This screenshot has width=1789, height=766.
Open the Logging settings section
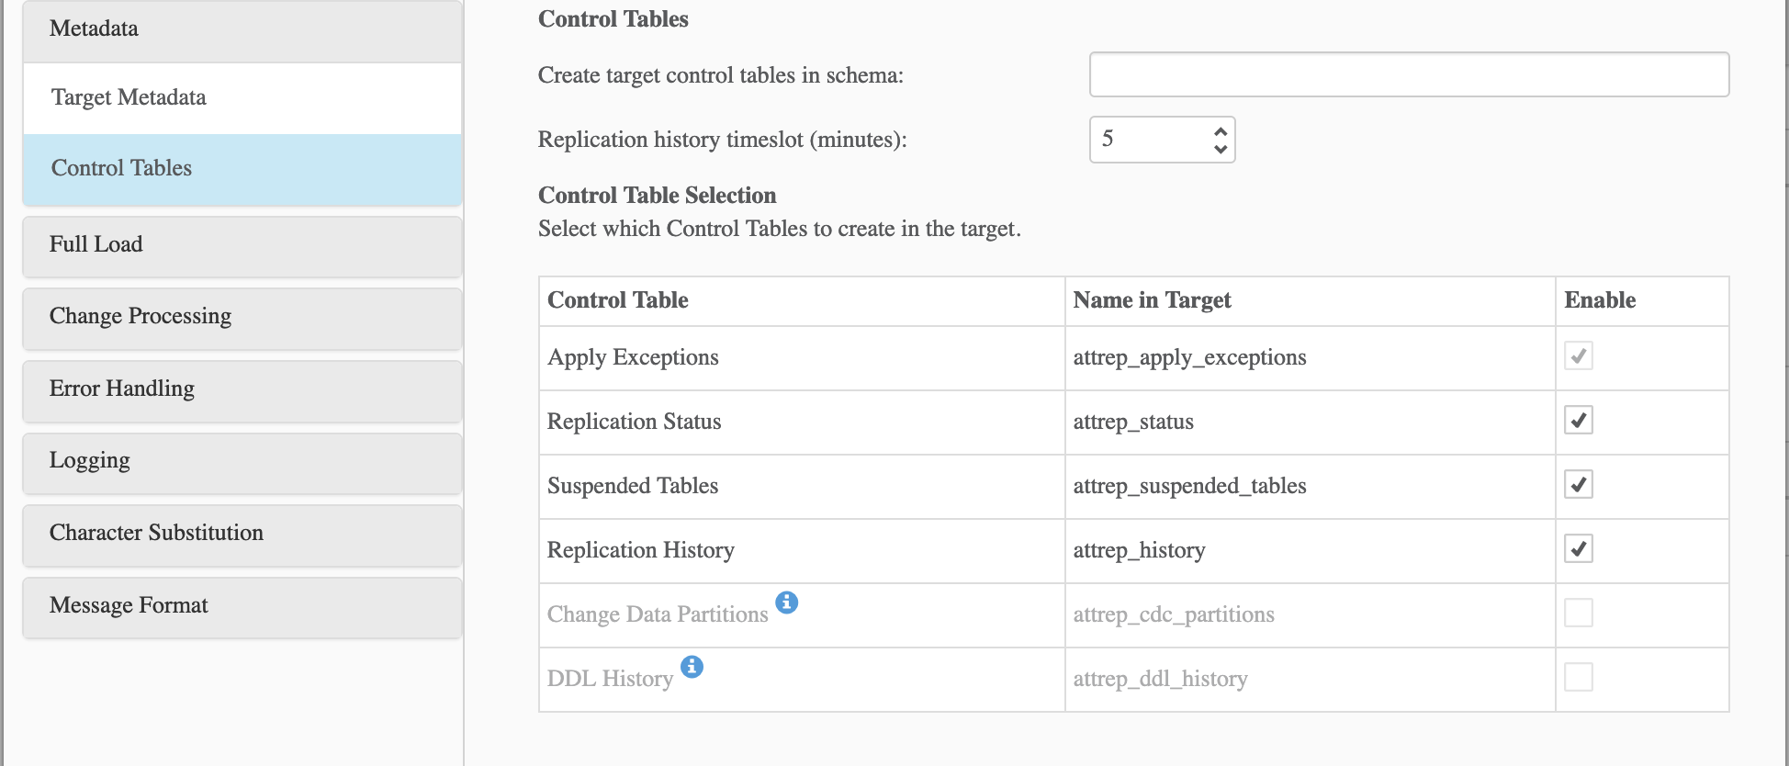click(x=242, y=461)
